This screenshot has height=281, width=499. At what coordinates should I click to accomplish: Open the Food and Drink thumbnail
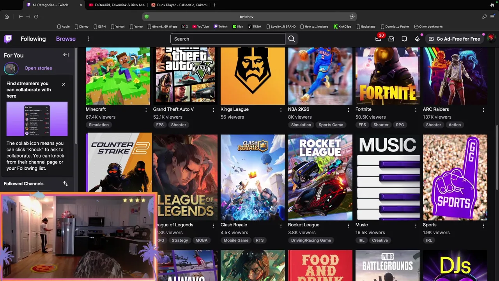click(x=320, y=265)
